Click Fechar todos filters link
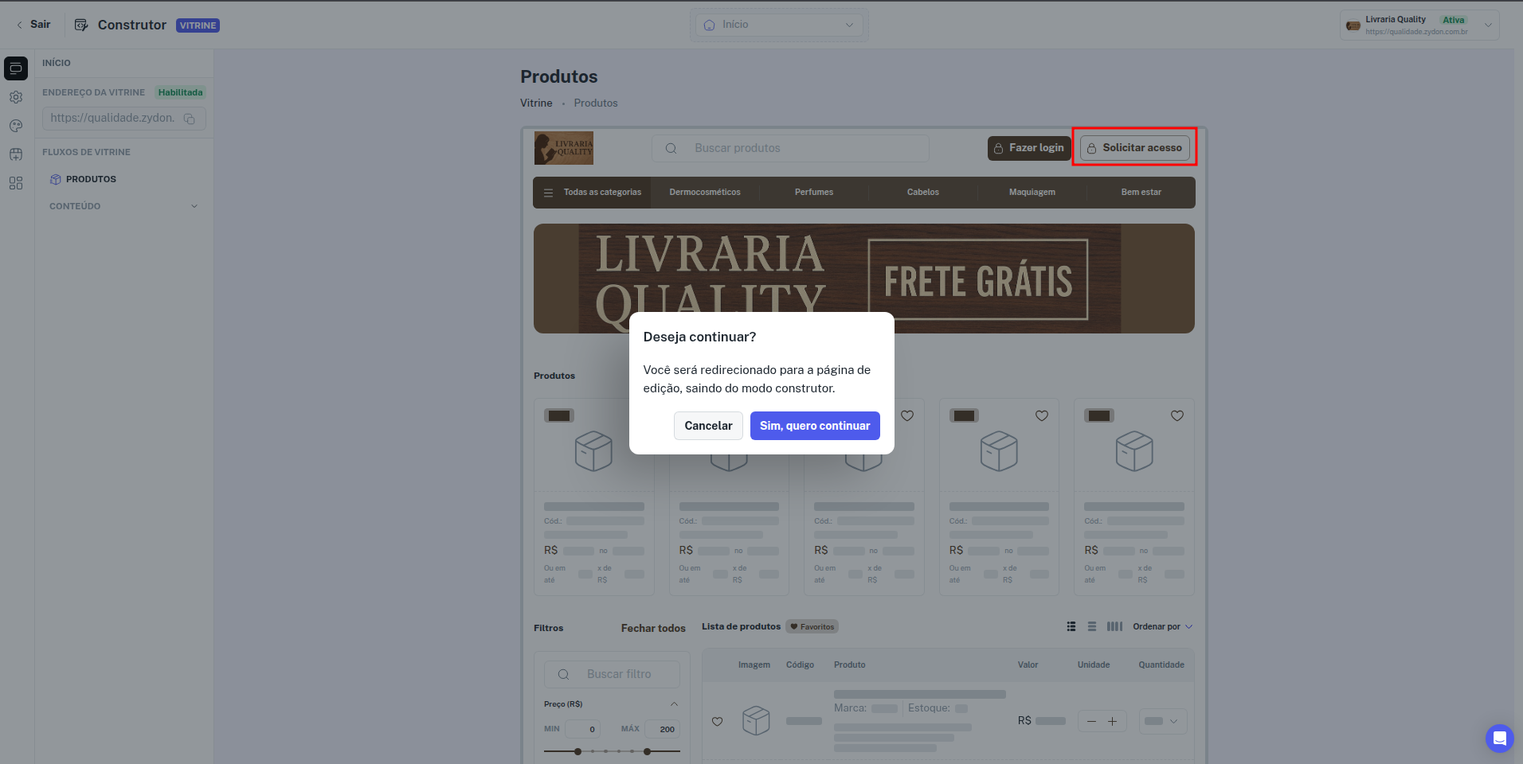1523x764 pixels. [x=653, y=628]
